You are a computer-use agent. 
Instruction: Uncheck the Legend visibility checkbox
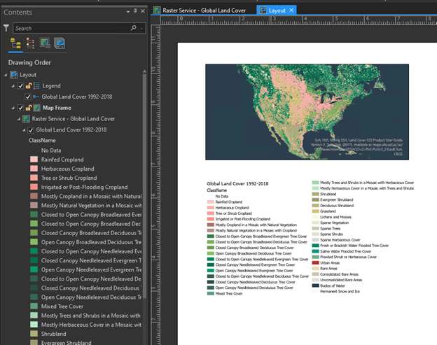point(20,85)
